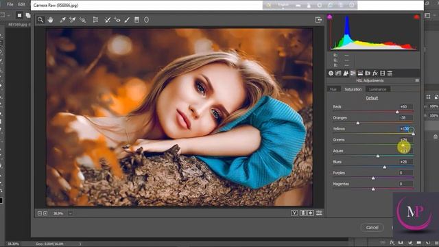The width and height of the screenshot is (439, 247).
Task: Select the Graduated Filter tool
Action: click(x=137, y=20)
